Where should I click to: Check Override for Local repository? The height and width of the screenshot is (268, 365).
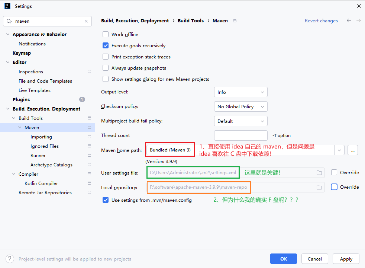[334, 187]
